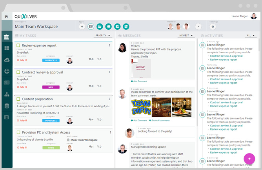Viewport: 262px width, 170px height.
Task: Check the Contract review & approval checkbox
Action: tap(18, 72)
